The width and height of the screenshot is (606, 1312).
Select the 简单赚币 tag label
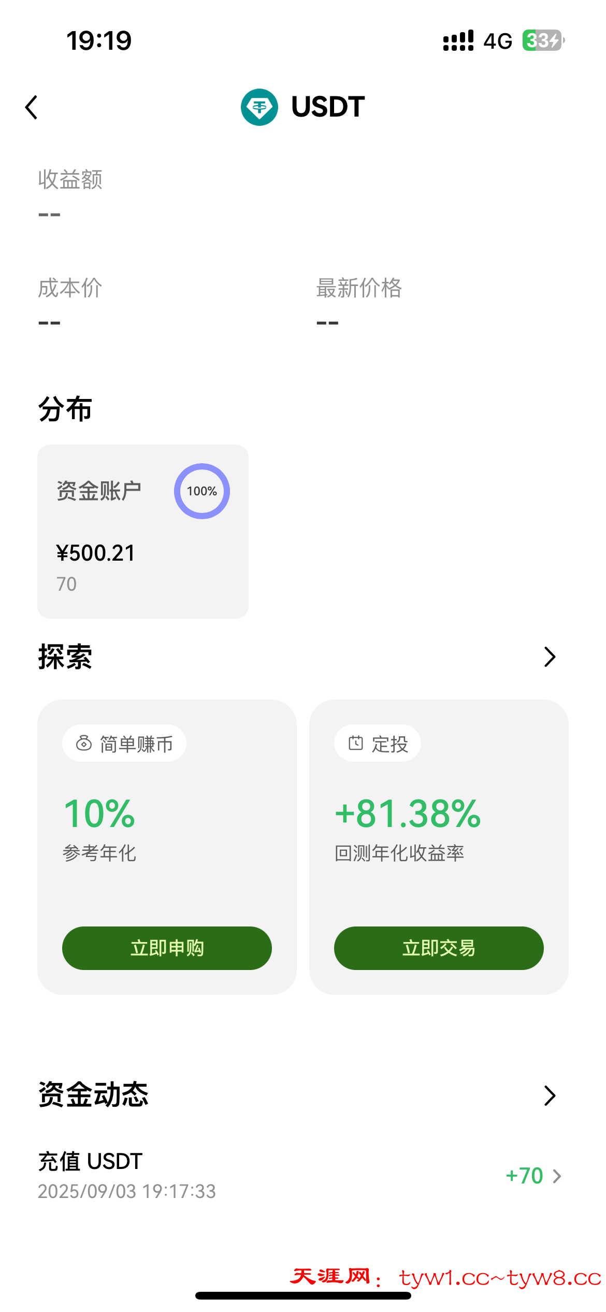[136, 744]
